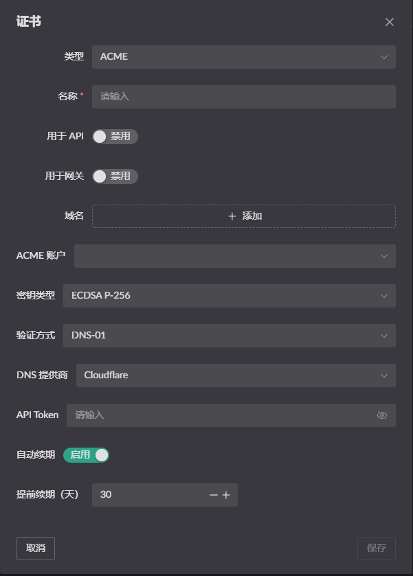Toggle the 用于 API switch
Viewport: 413px width, 576px height.
[x=115, y=136]
